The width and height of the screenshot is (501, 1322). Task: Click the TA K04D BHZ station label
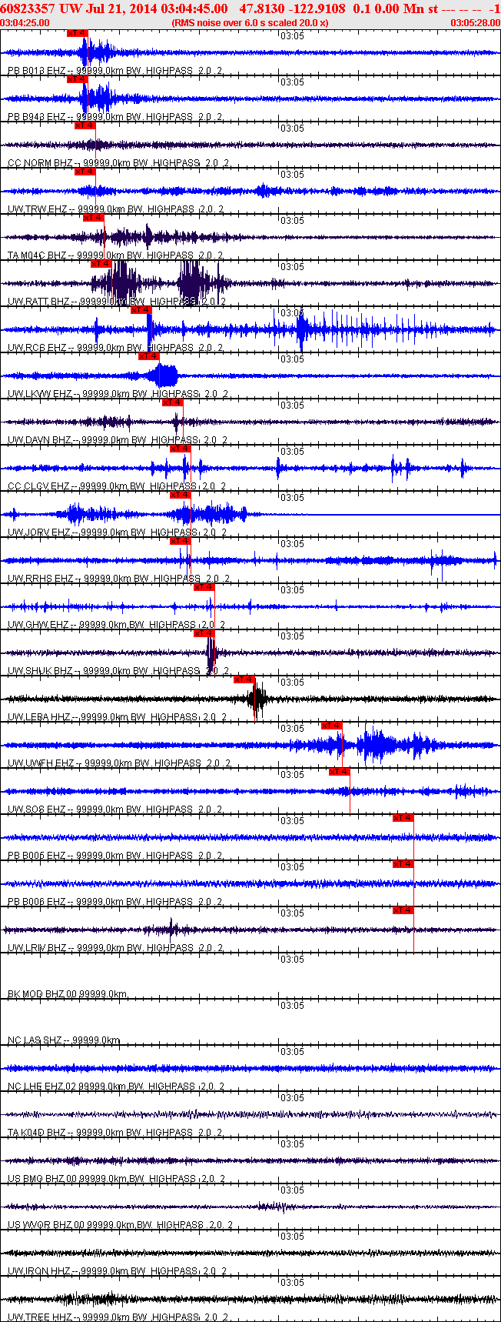(x=115, y=1133)
